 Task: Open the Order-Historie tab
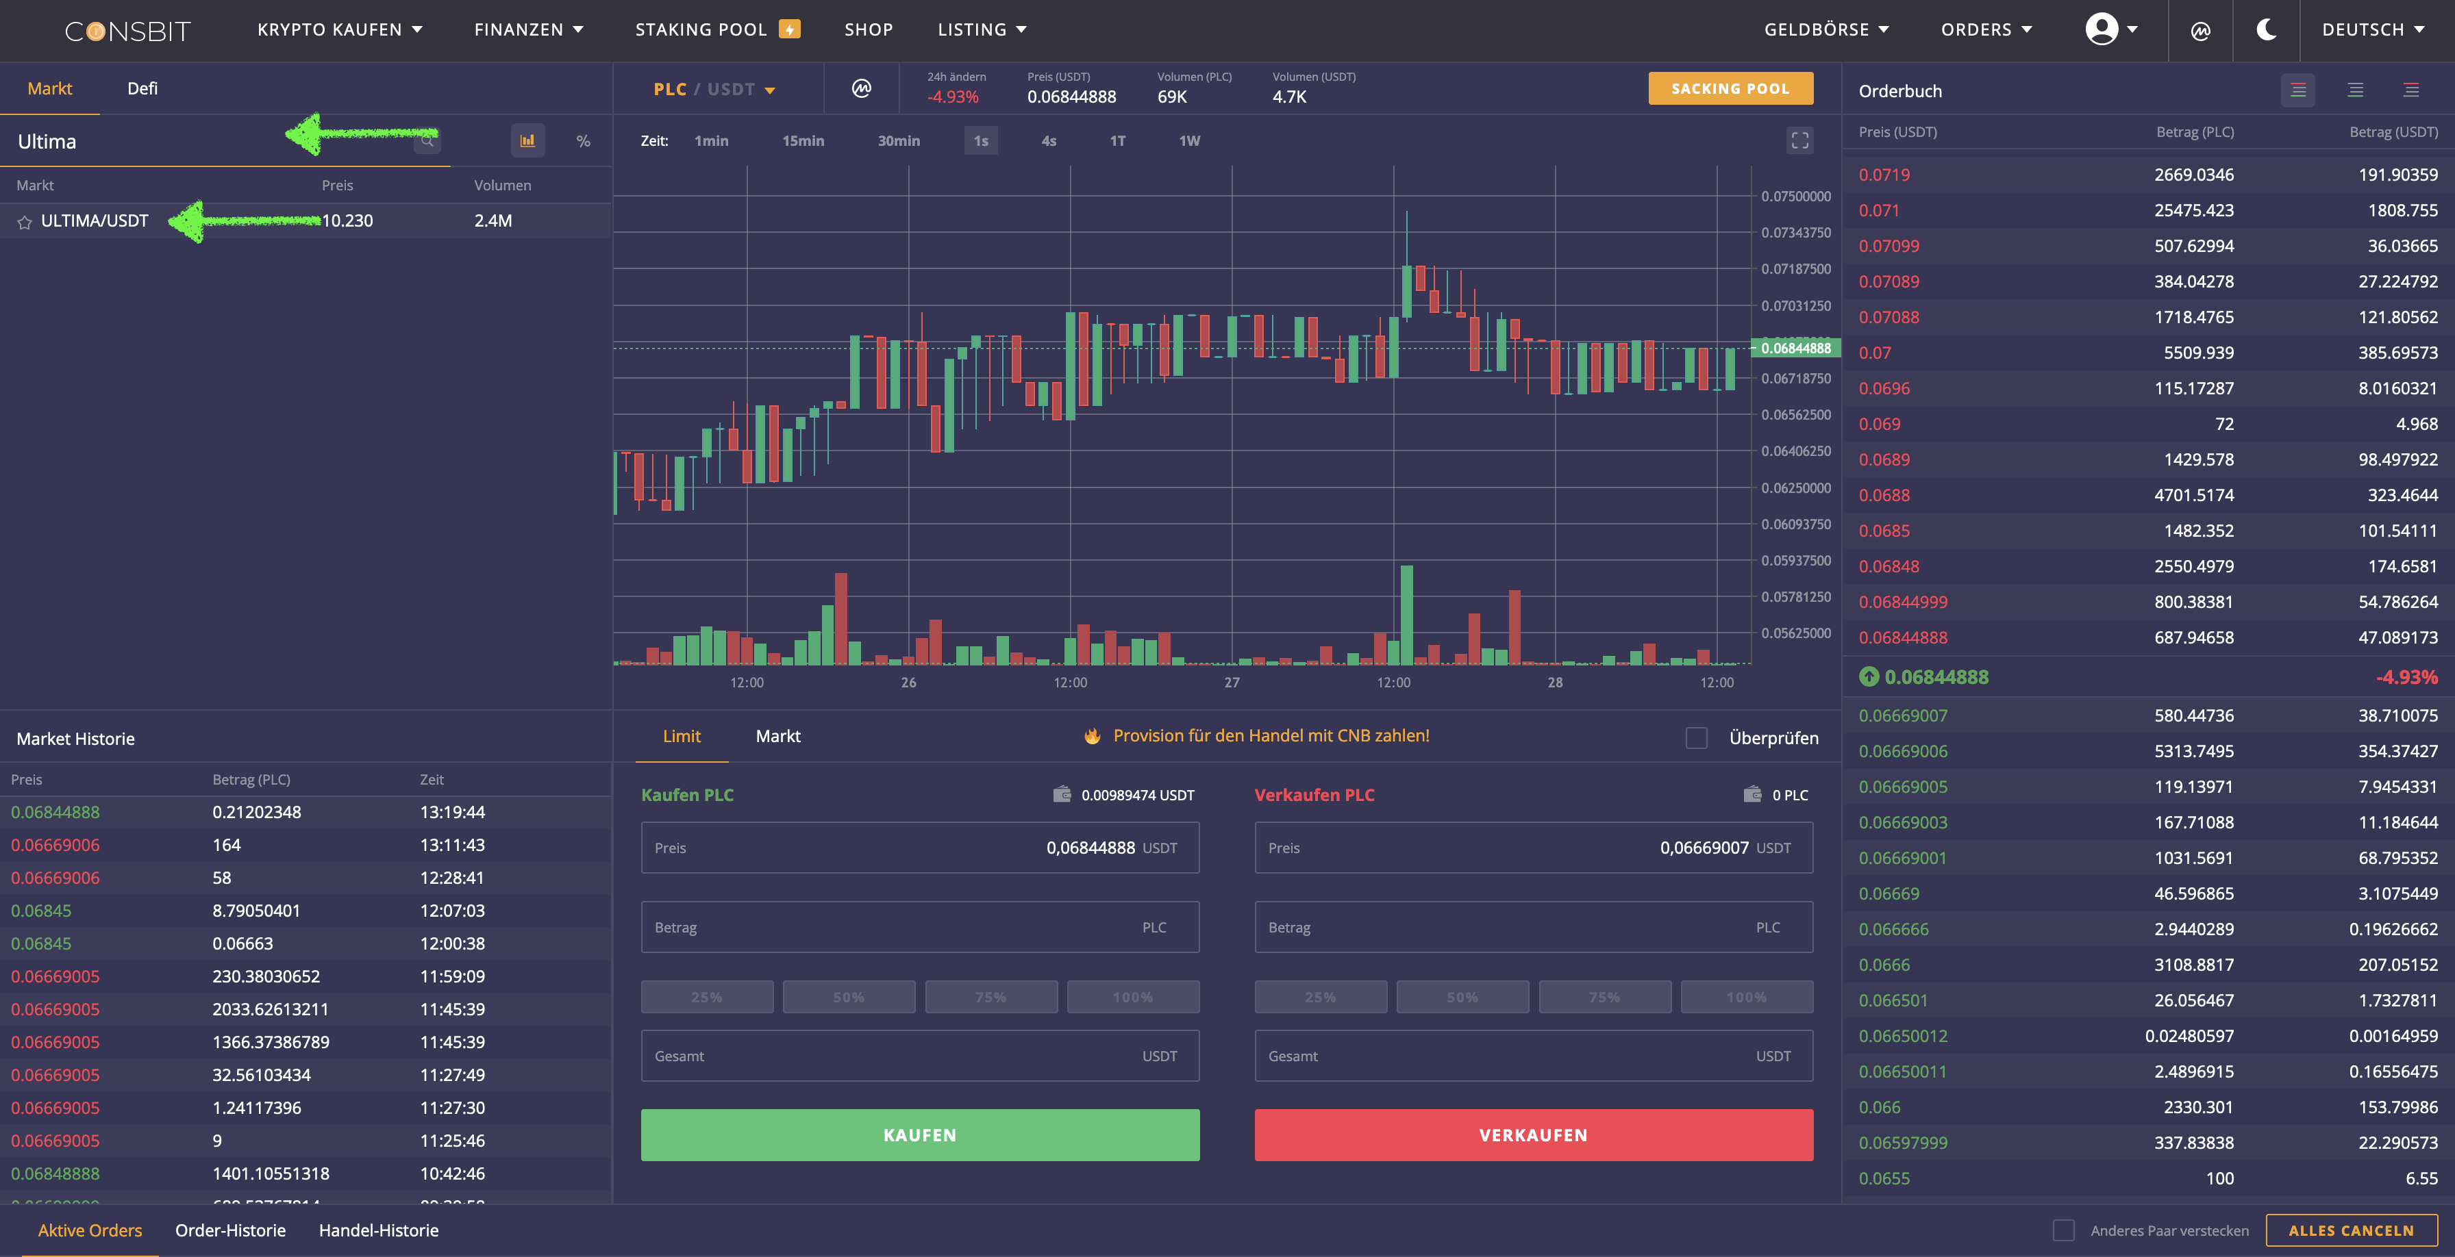point(231,1230)
